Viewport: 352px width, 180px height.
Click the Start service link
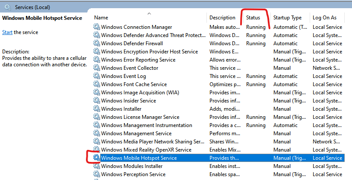tap(7, 32)
